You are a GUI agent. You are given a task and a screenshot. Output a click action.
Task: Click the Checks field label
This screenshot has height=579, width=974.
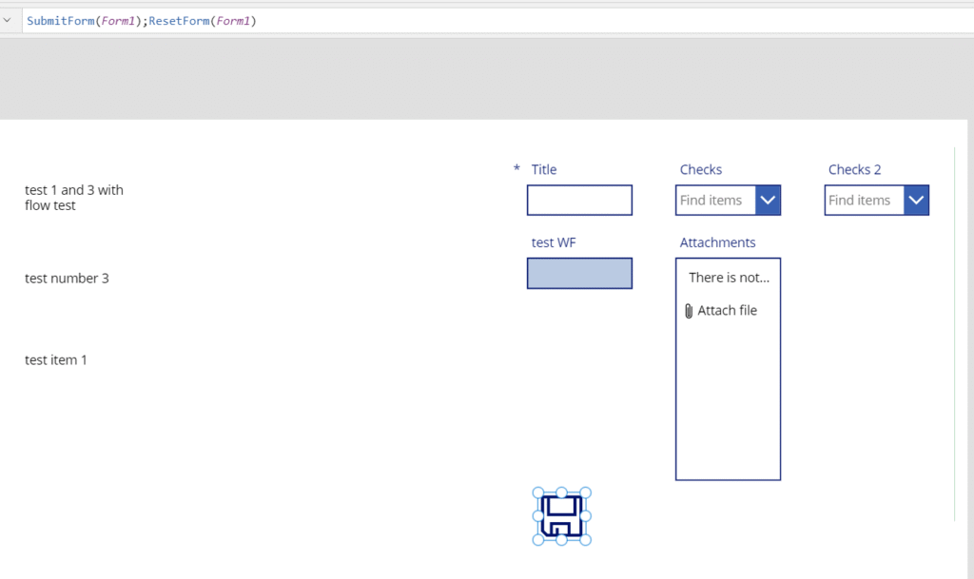(701, 169)
